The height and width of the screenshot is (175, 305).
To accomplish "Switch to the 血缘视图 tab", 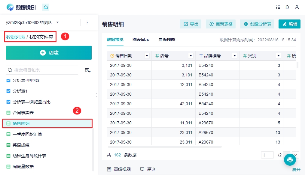I will click(x=167, y=40).
